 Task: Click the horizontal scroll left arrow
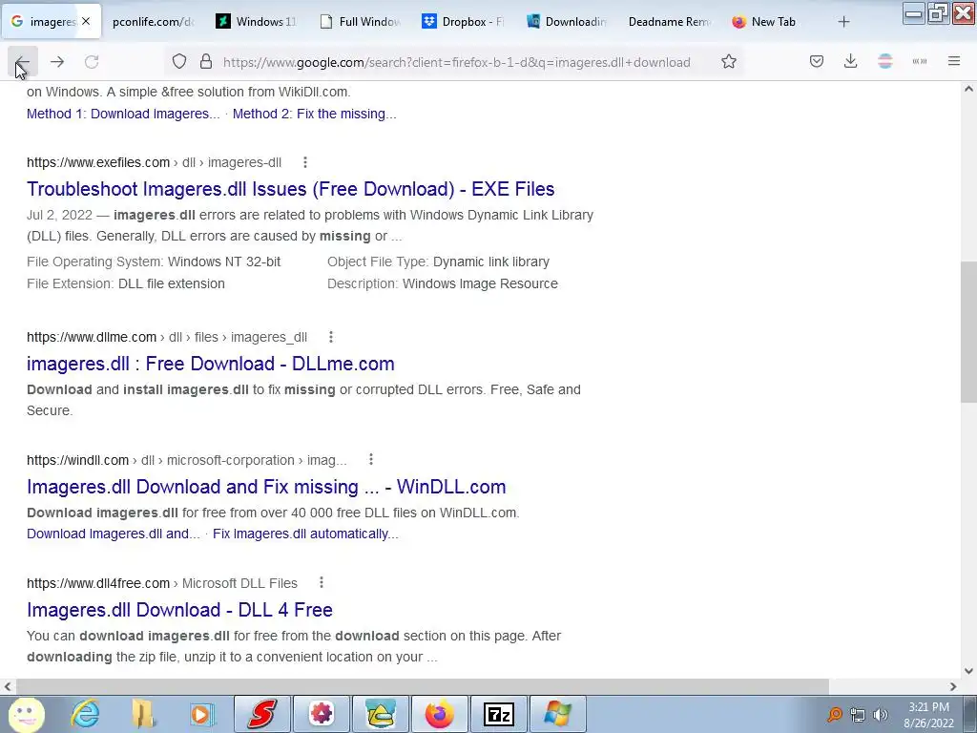tap(7, 686)
